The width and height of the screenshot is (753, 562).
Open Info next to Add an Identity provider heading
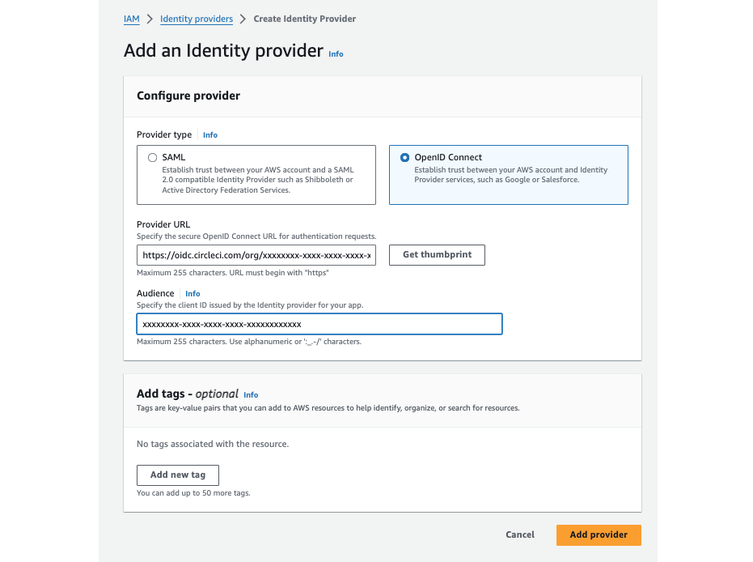pos(336,54)
